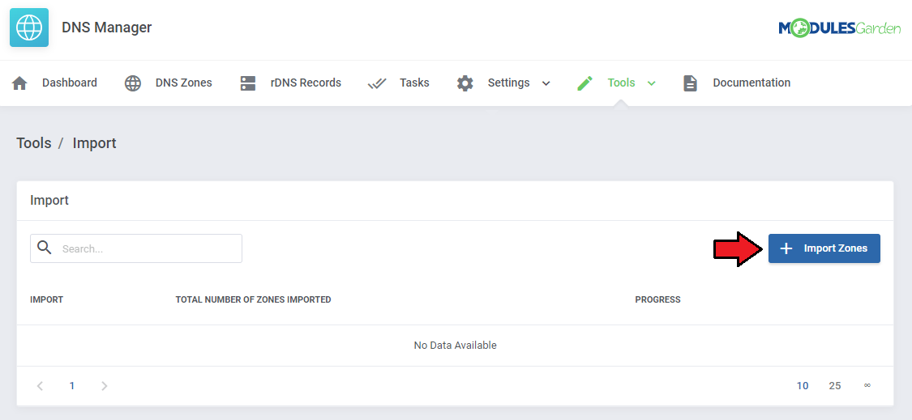Select the Tools menu label

click(621, 83)
